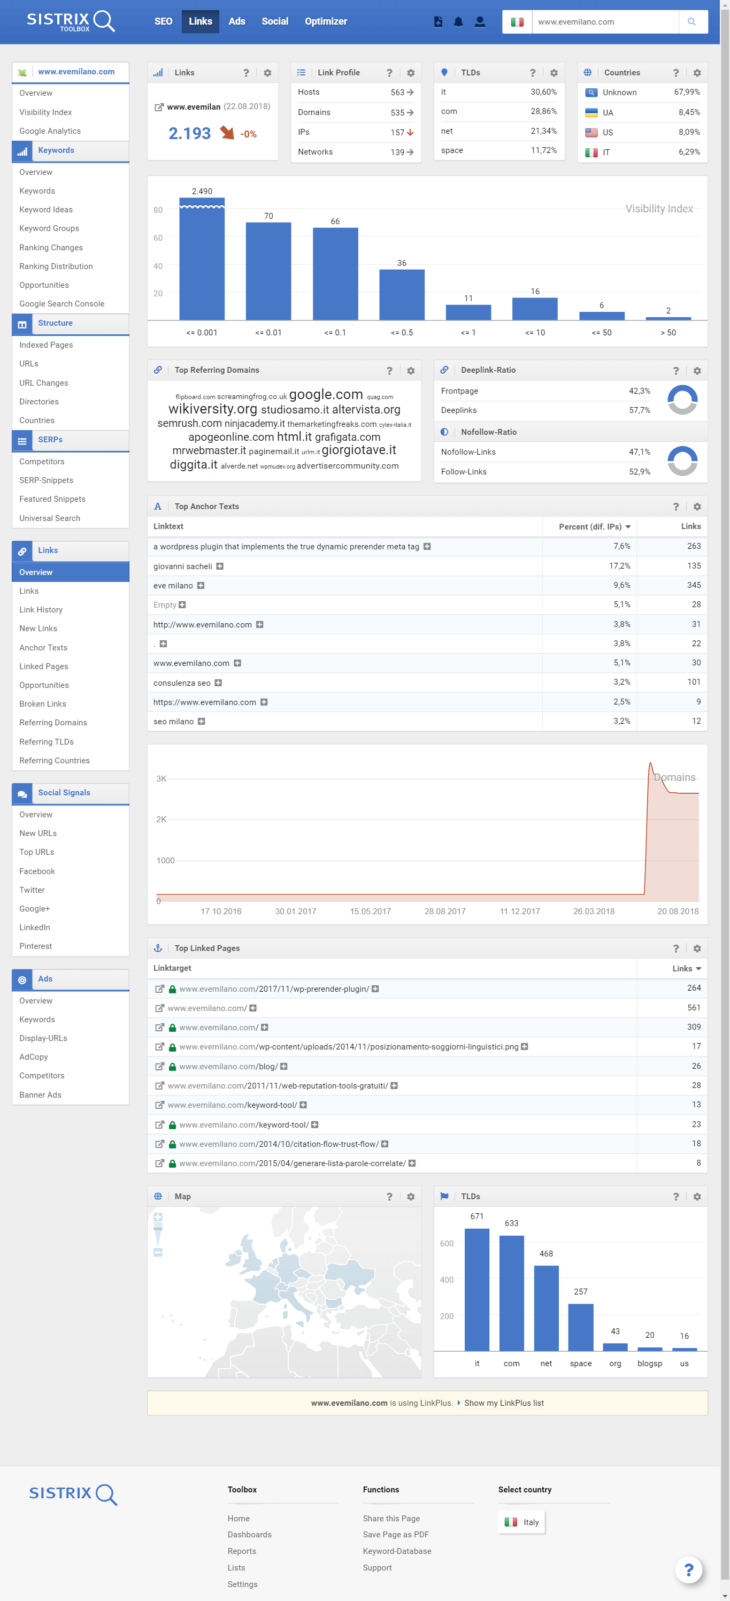The width and height of the screenshot is (730, 1601).
Task: Open Broken Links in sidebar
Action: (42, 703)
